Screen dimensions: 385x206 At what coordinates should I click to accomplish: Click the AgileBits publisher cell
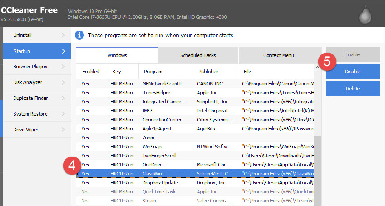pyautogui.click(x=206, y=129)
